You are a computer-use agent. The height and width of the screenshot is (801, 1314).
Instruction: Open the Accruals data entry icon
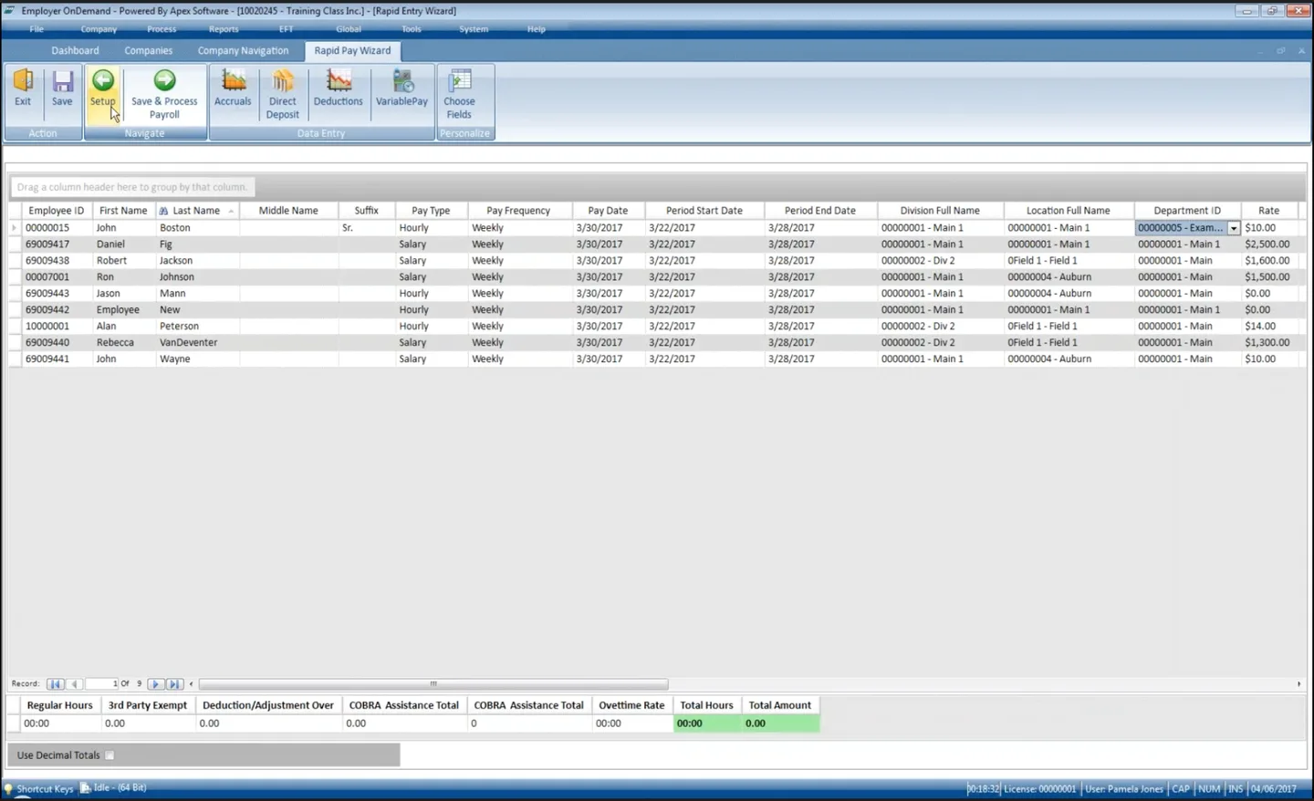click(x=233, y=91)
